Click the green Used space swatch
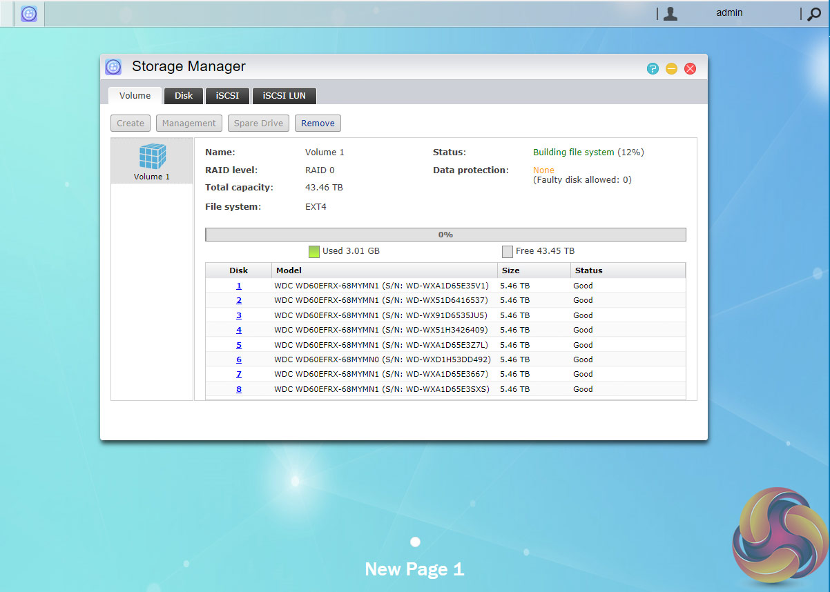 pyautogui.click(x=314, y=251)
